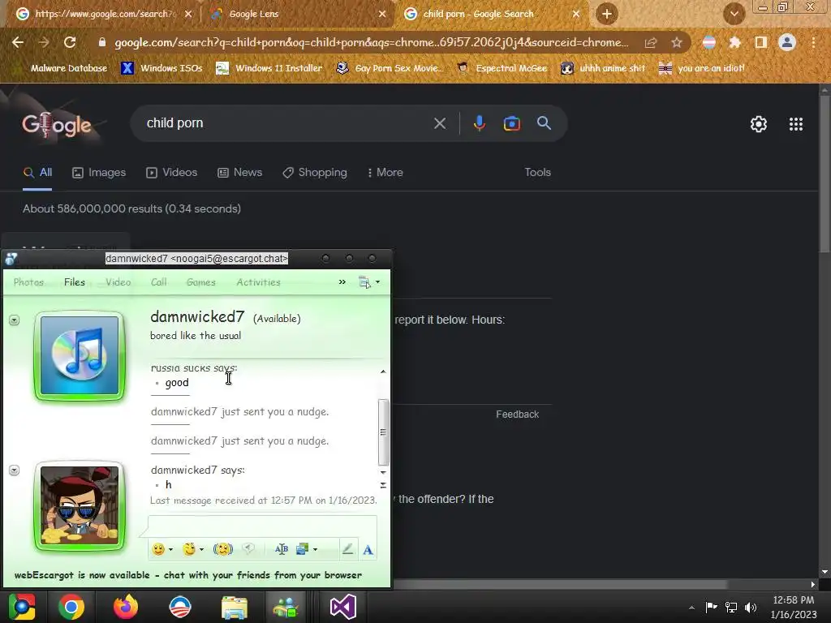Viewport: 831px width, 623px height.
Task: Open the Google apps grid
Action: click(x=795, y=124)
